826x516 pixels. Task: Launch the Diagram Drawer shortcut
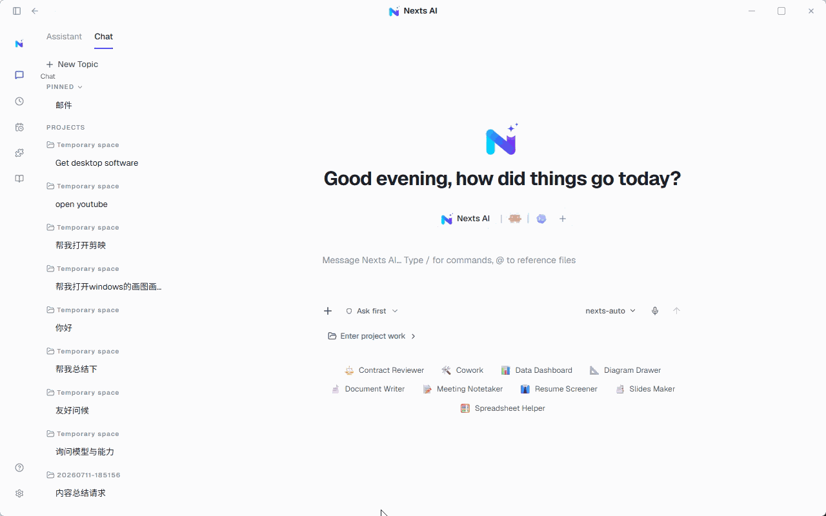[x=625, y=370]
